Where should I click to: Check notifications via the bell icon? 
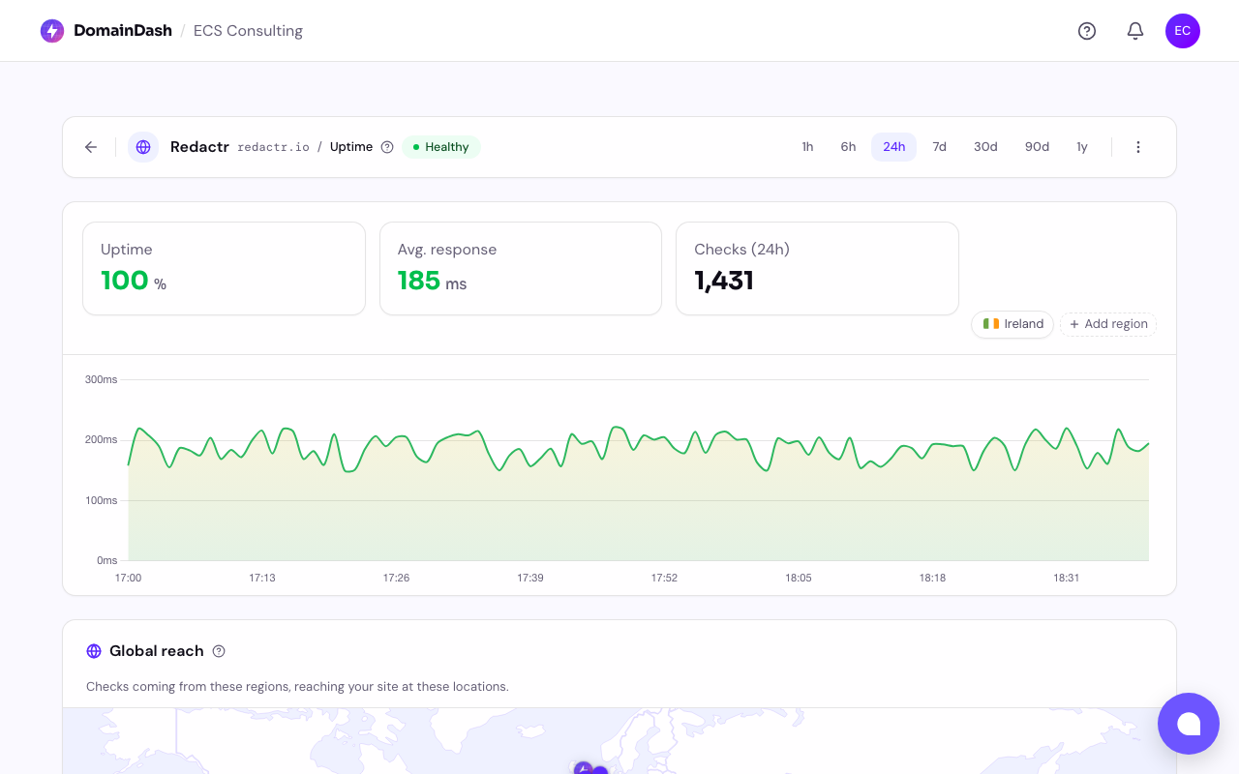coord(1134,31)
